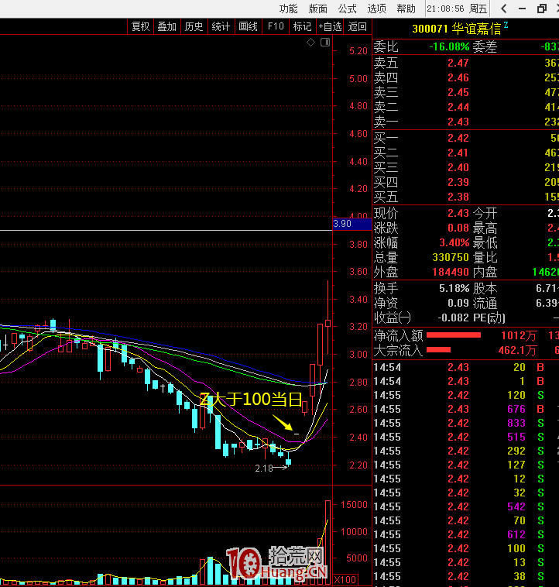The width and height of the screenshot is (559, 587).
Task: Click the clock showing 21:08:56
Action: point(445,9)
